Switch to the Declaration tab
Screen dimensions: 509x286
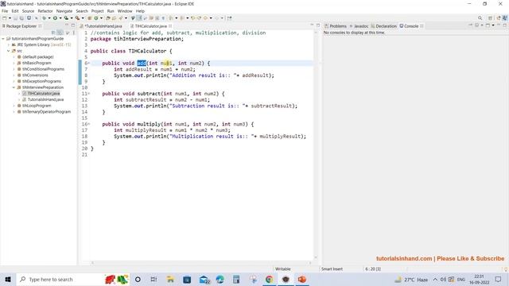click(383, 26)
